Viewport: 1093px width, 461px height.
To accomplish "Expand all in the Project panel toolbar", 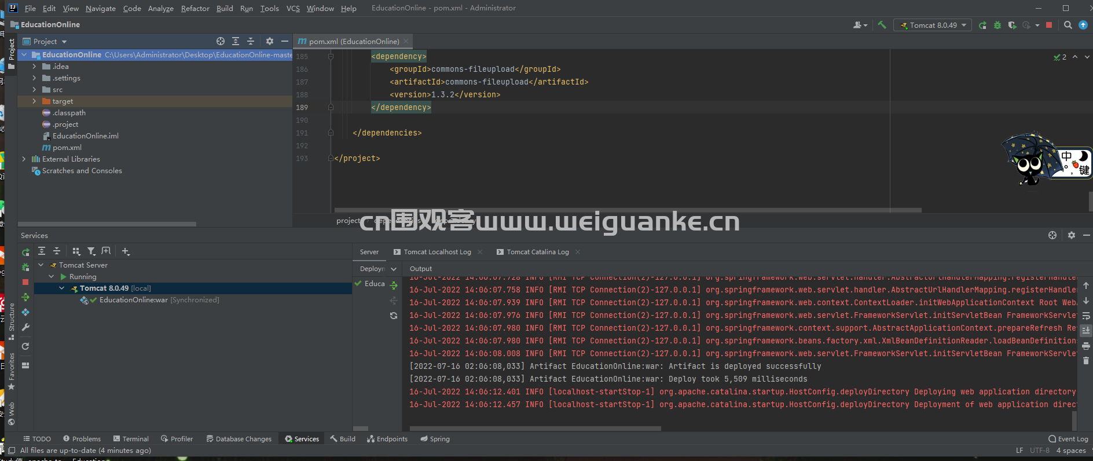I will 236,41.
